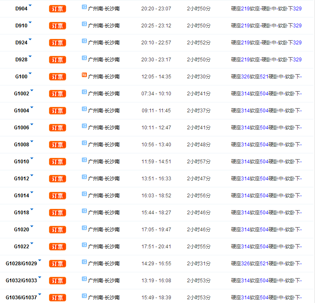The height and width of the screenshot is (303, 315).
Task: Click the pass-through icon in the G1036/G1037 row
Action: click(x=84, y=296)
